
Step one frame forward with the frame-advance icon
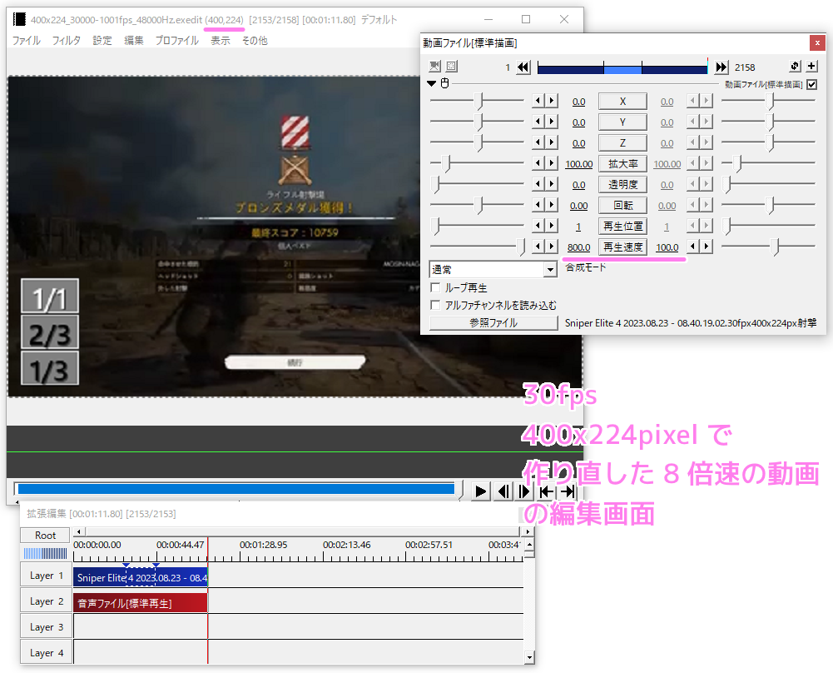tap(524, 491)
